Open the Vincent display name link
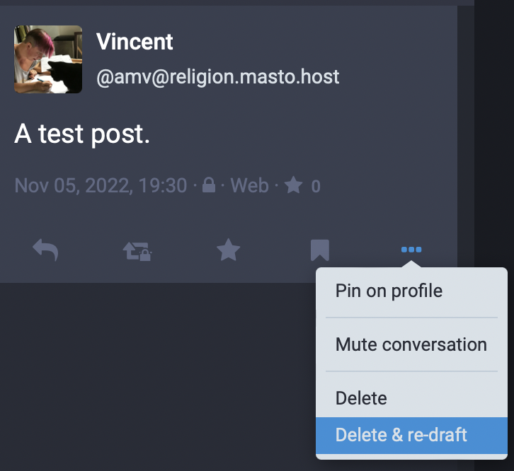The image size is (514, 471). coord(135,42)
